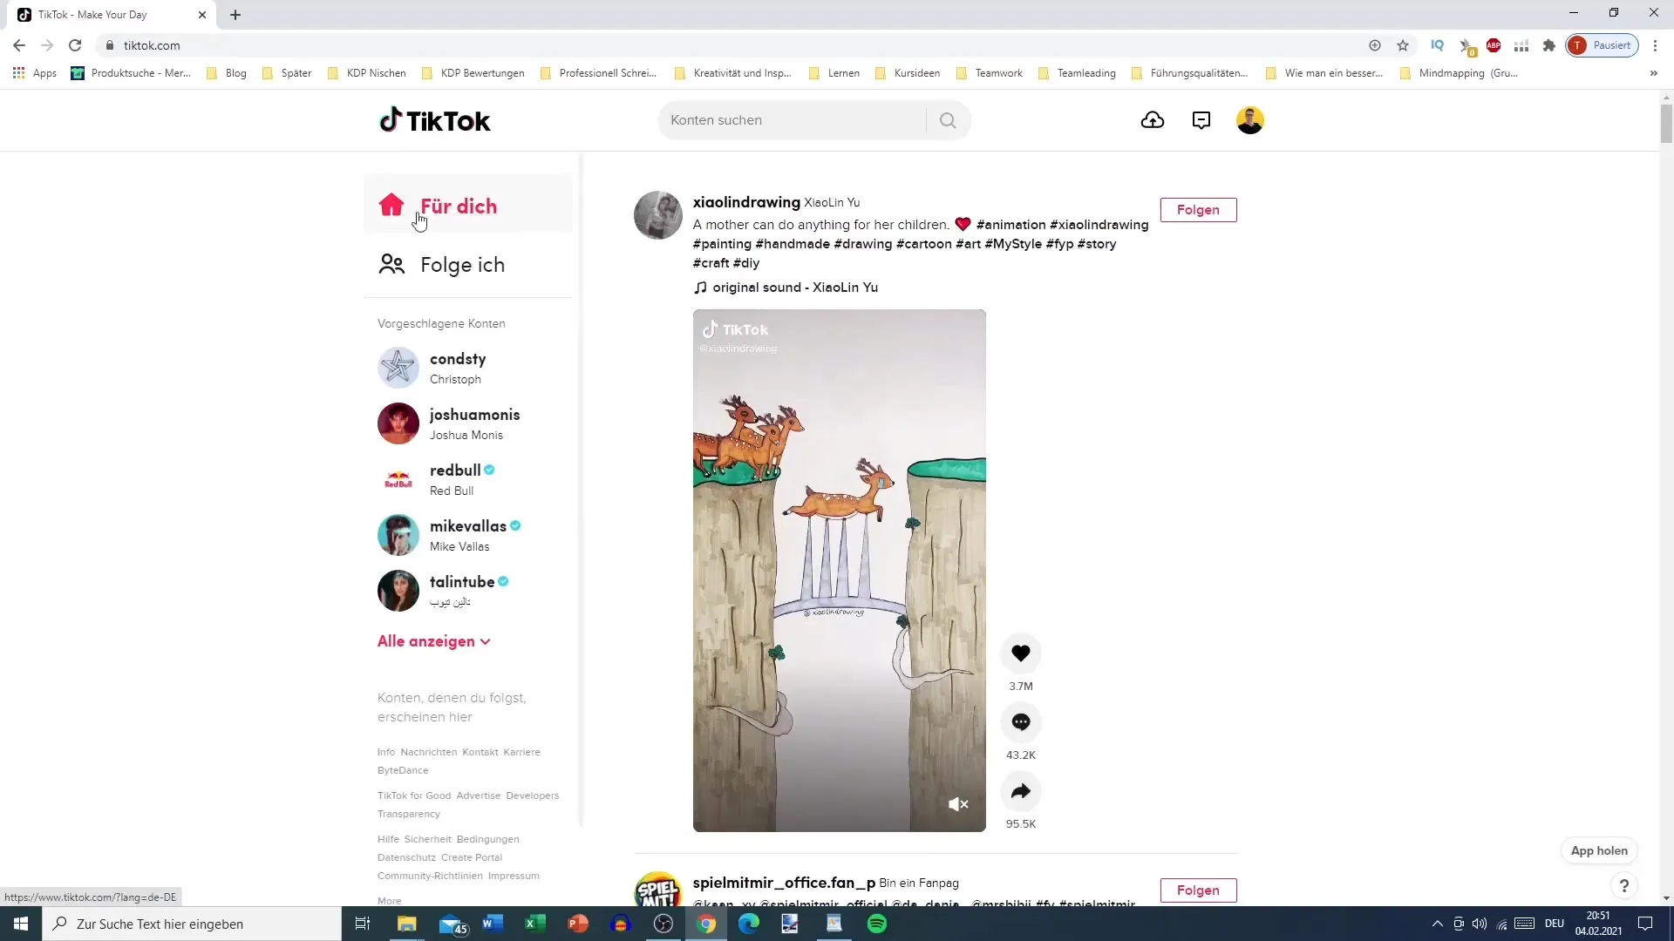Like the xiaolindrawing video with heart icon

click(1021, 653)
